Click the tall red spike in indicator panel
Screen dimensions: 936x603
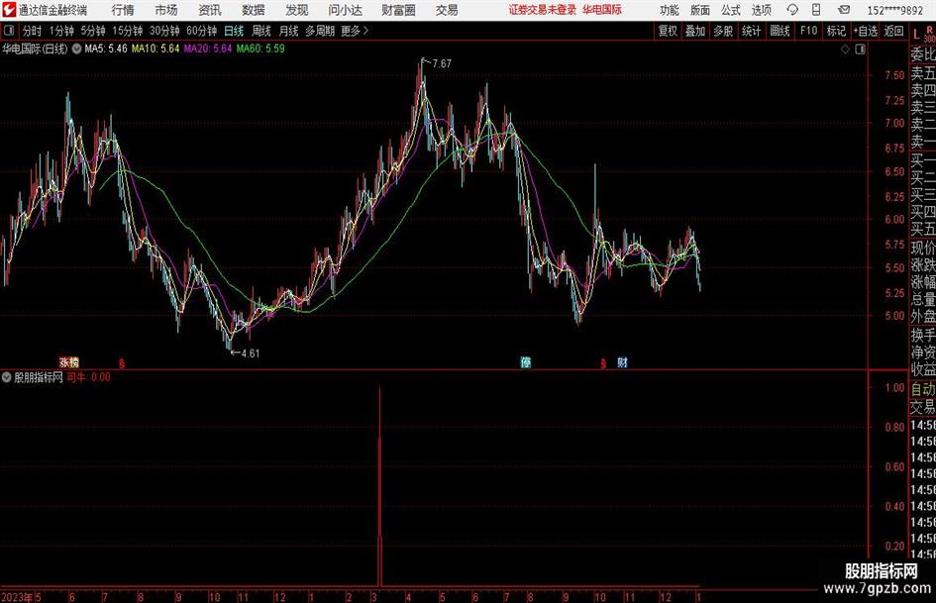379,486
